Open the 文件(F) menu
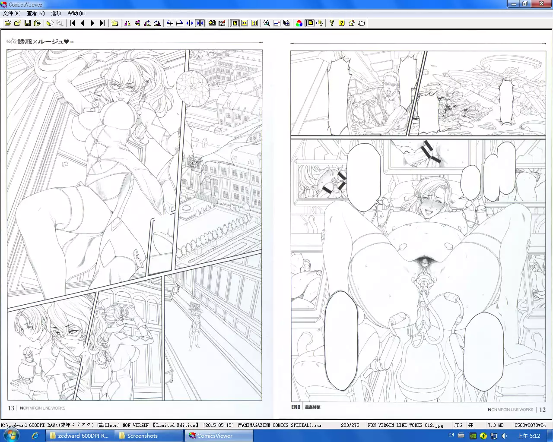 (12, 13)
